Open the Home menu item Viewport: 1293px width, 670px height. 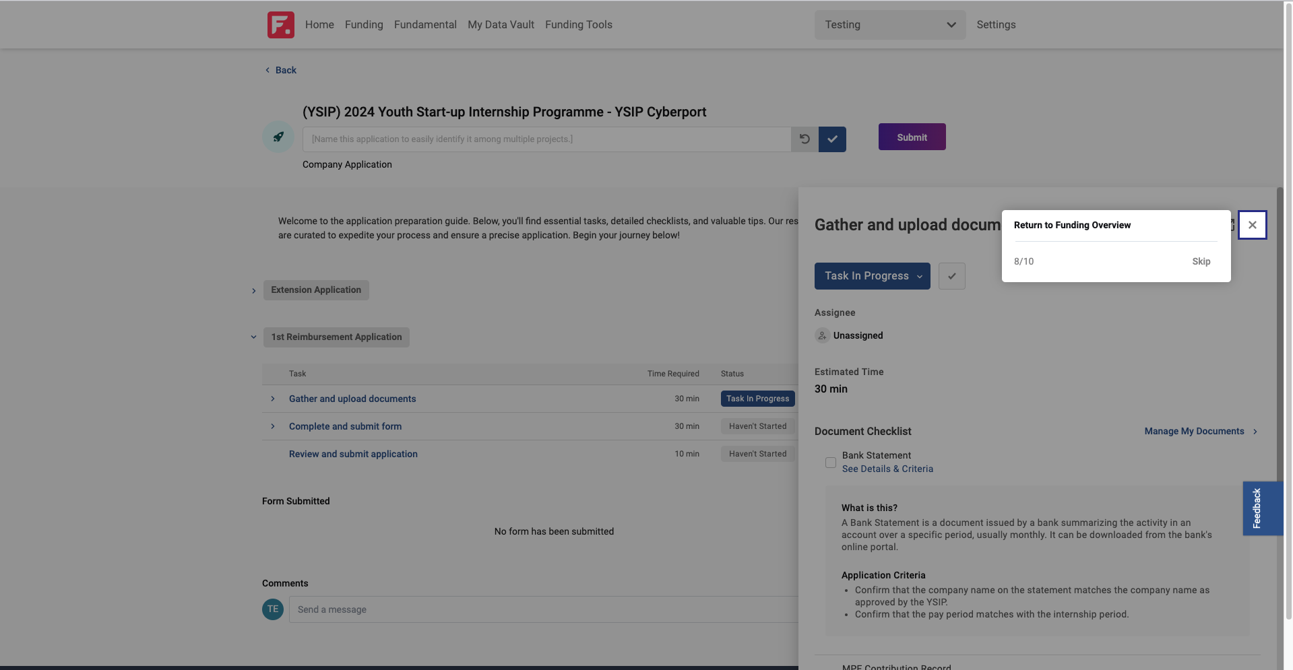click(x=319, y=25)
